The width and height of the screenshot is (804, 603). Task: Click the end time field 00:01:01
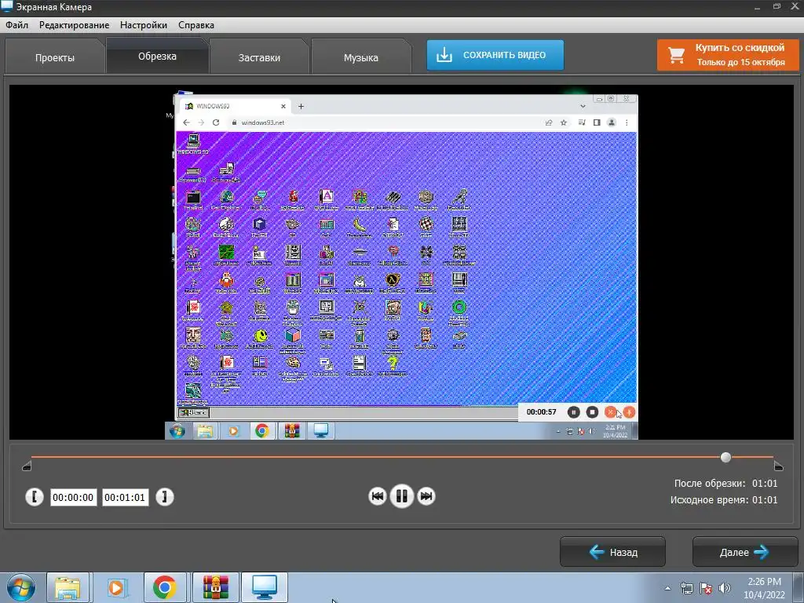click(125, 497)
